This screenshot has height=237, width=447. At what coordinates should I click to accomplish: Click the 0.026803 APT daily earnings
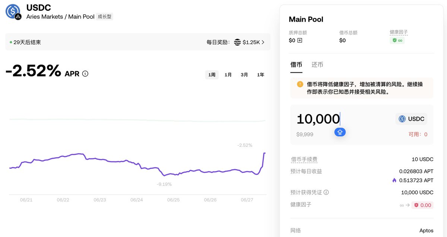tap(416, 171)
